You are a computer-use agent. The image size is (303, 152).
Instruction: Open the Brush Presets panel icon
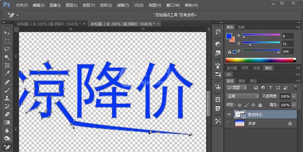coord(218,74)
